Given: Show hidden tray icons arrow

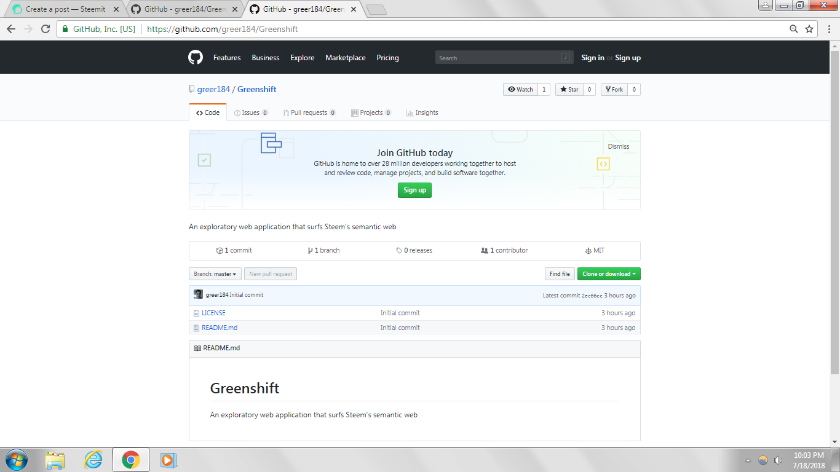Looking at the screenshot, I should 748,460.
